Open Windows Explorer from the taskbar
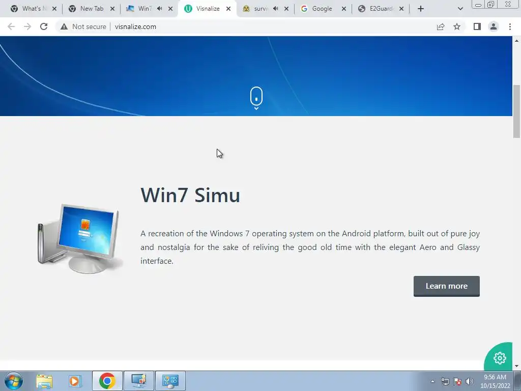Screen dimensions: 521x391 [x=44, y=381]
